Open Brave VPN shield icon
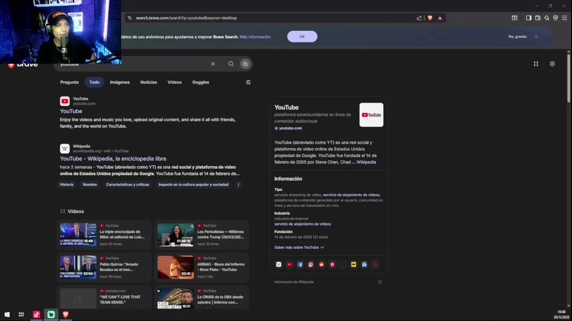This screenshot has height=321, width=572. coord(555,18)
